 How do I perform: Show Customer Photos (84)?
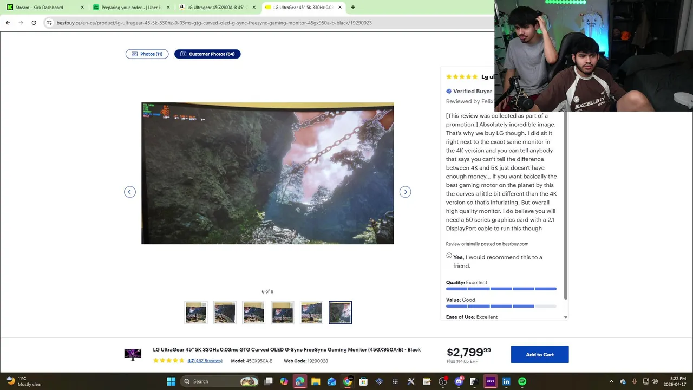207,54
